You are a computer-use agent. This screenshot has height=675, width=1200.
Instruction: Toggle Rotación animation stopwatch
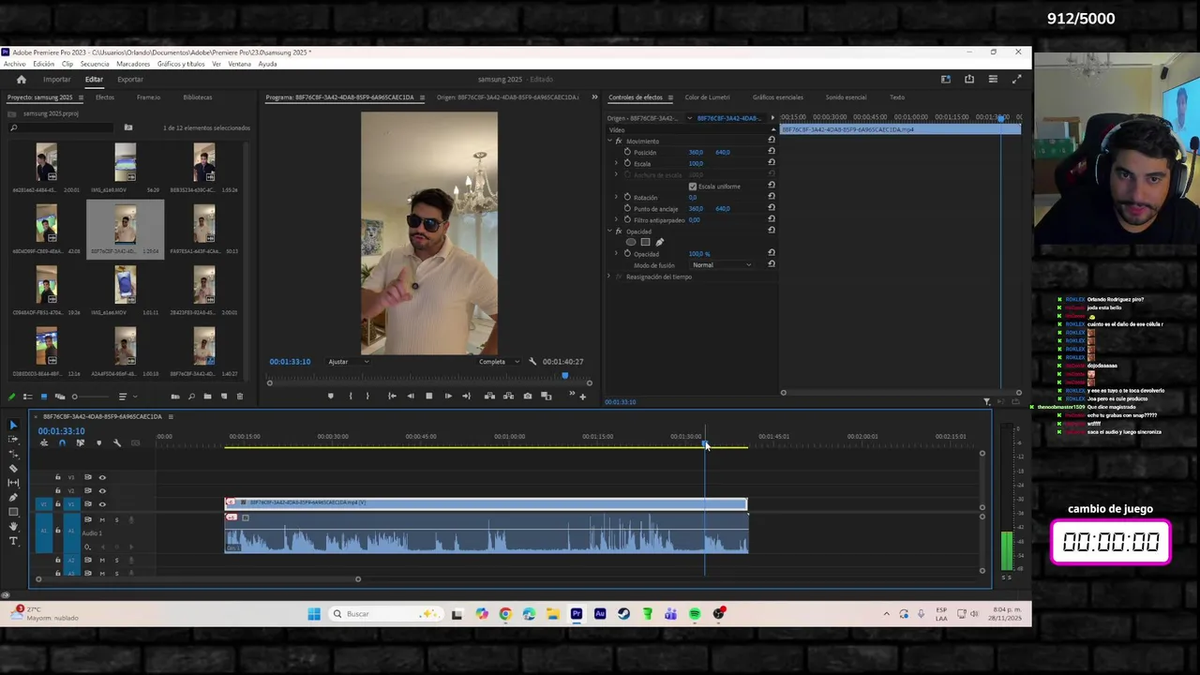point(627,197)
